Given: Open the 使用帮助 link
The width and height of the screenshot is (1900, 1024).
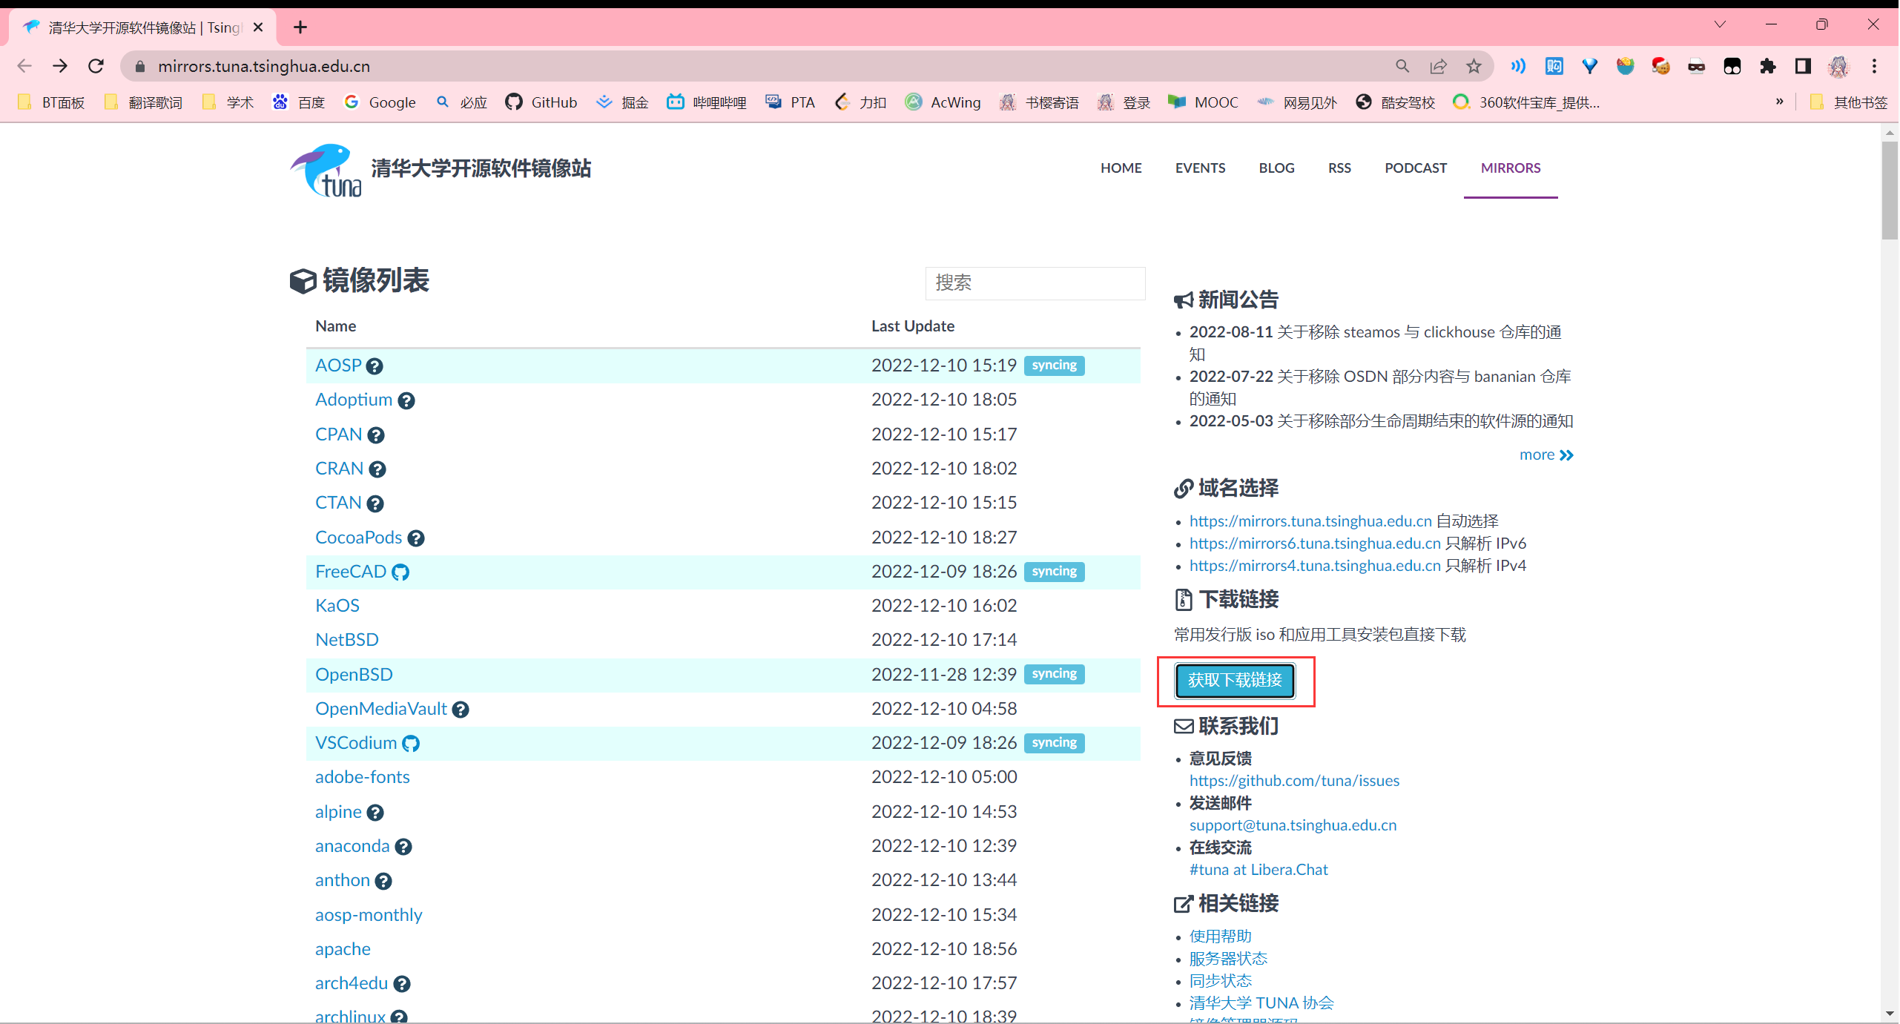Looking at the screenshot, I should tap(1220, 937).
